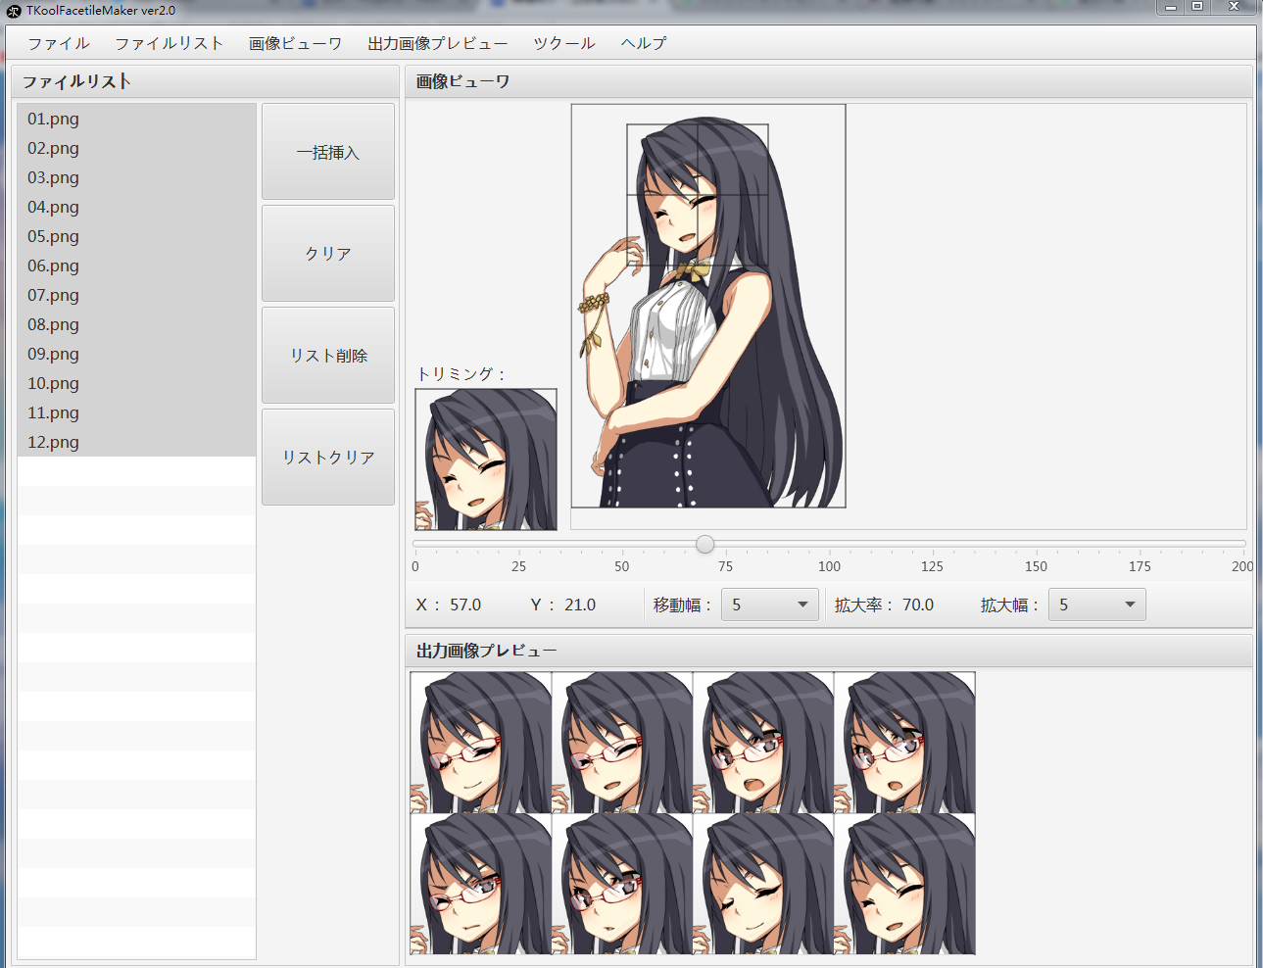Select 03.png in the file list
Screen dimensions: 1263x968
tap(137, 177)
